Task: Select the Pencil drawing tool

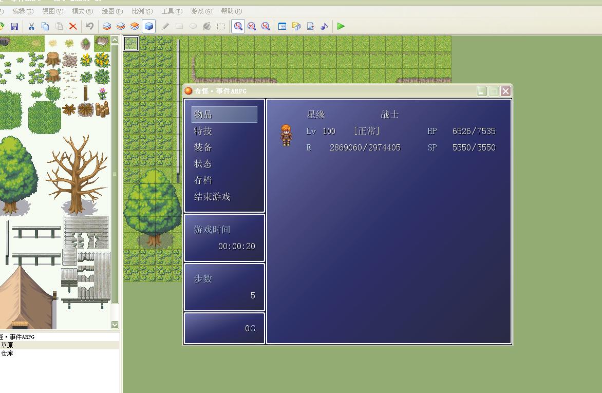Action: click(165, 26)
